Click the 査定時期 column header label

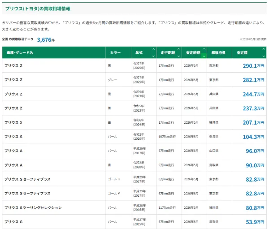coord(193,53)
